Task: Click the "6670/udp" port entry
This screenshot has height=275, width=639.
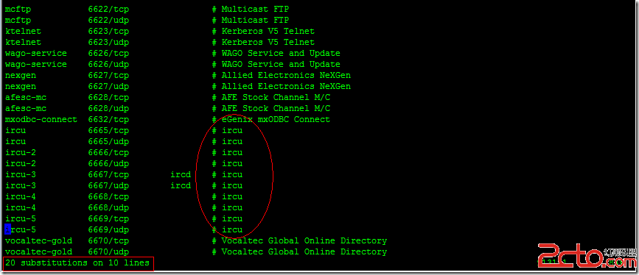Action: tap(108, 251)
